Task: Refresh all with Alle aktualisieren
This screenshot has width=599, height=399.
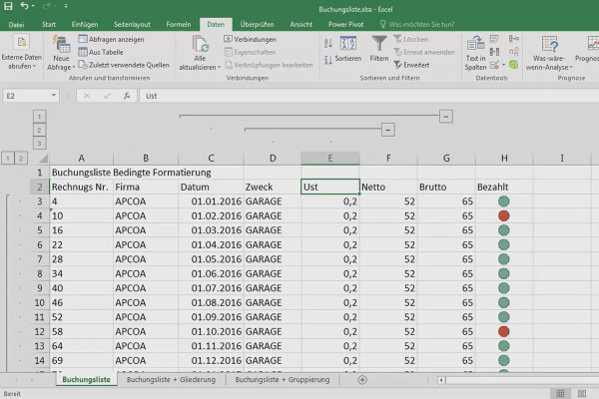Action: click(x=200, y=53)
